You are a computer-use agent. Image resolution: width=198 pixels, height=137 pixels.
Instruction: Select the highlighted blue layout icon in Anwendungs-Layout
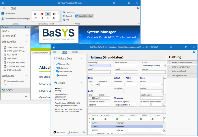tap(48, 14)
